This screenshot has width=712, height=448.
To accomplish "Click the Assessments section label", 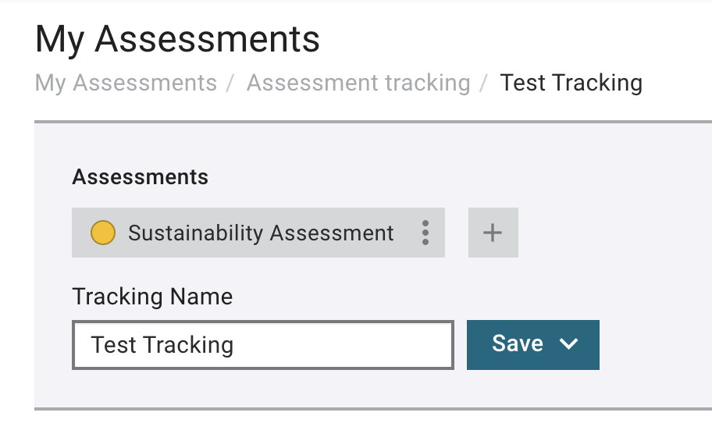I will pos(141,176).
